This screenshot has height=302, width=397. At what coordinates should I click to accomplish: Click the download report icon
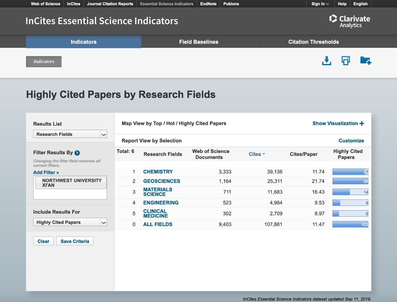tap(326, 61)
